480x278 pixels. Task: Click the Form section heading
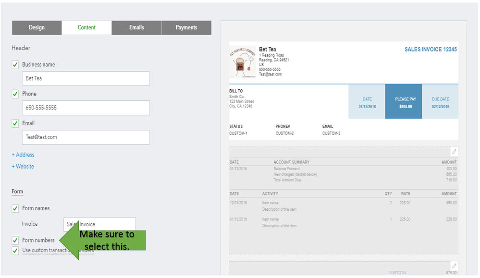[x=17, y=192]
